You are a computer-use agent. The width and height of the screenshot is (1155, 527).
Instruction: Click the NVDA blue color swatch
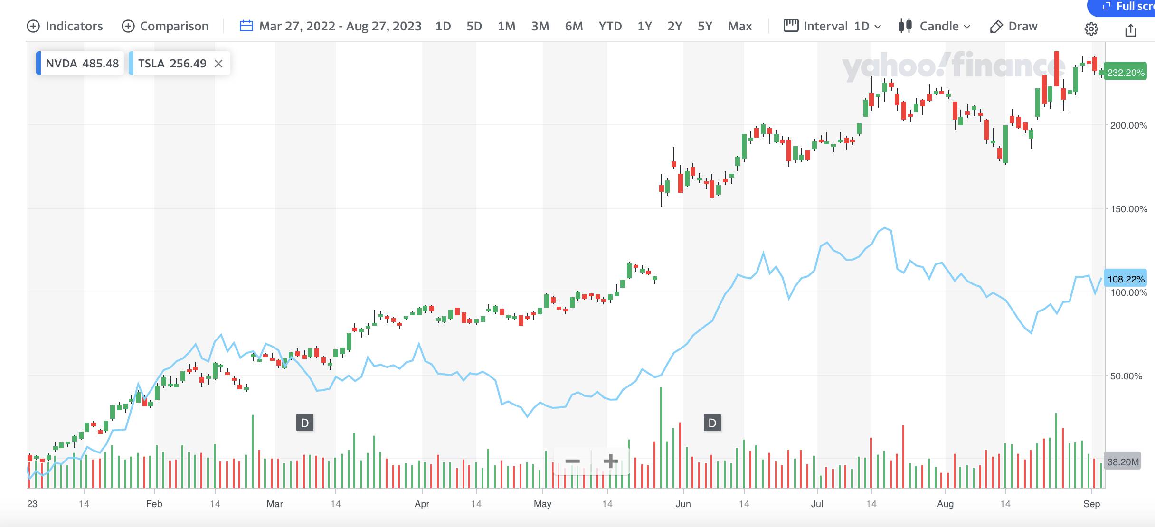(38, 64)
